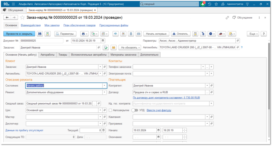Open the blue circle icon dropdown
The width and height of the screenshot is (272, 146).
(212, 34)
